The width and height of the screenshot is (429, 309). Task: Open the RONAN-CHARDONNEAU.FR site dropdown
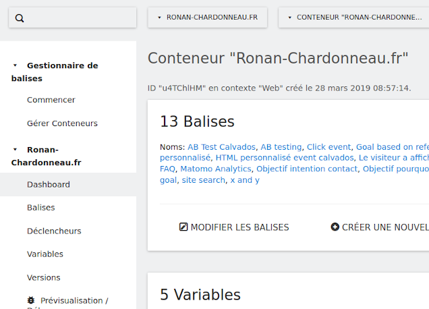tap(207, 18)
